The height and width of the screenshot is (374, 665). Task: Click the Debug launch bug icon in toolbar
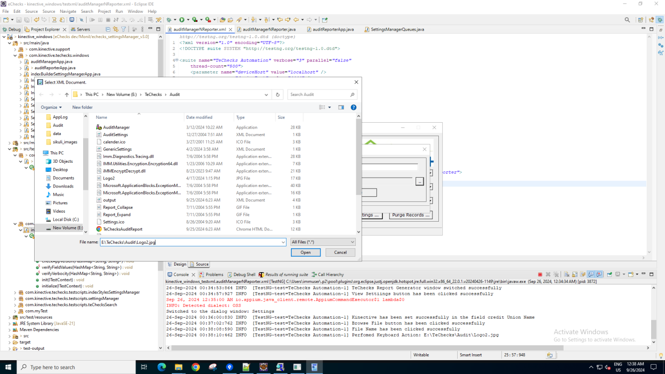point(169,20)
